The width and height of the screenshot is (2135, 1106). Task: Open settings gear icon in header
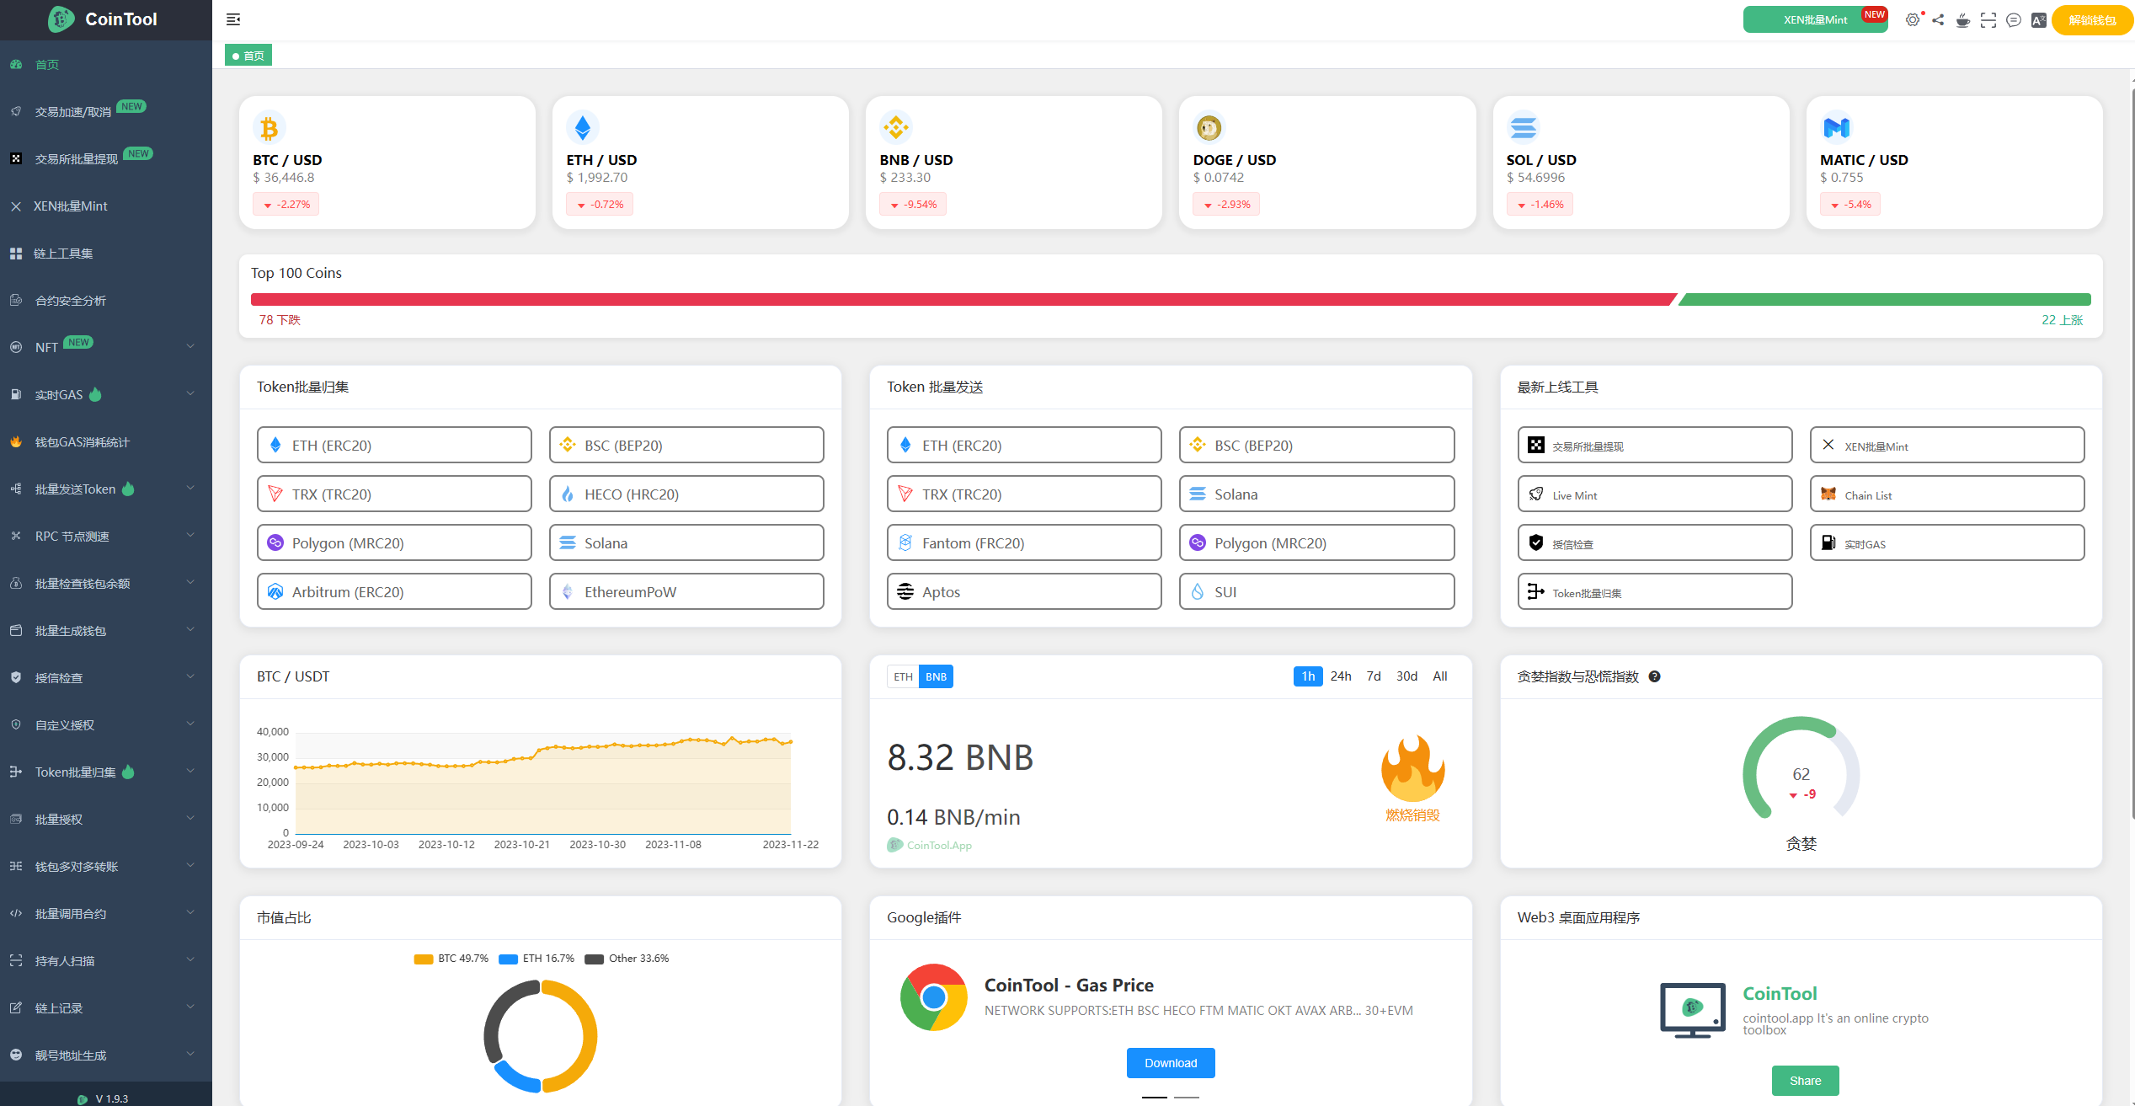pos(1913,19)
